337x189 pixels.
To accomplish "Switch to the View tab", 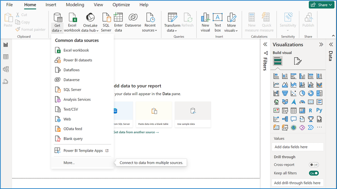I will click(x=98, y=5).
